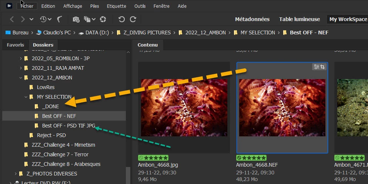Select the LowRes folder
The height and width of the screenshot is (184, 368).
tap(46, 87)
